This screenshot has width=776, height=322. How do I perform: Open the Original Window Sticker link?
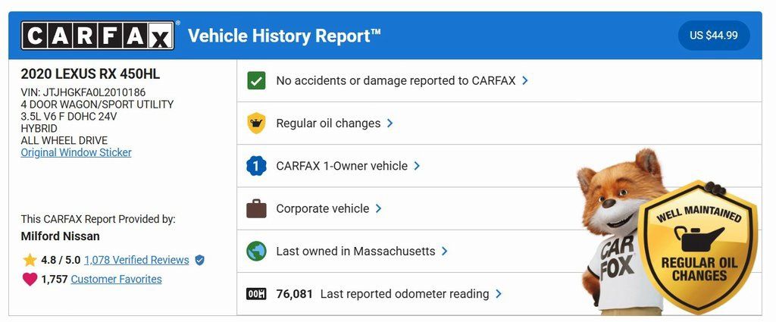(x=76, y=152)
